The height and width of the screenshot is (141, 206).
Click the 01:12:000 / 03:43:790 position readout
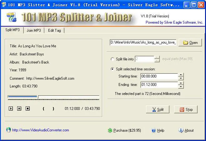coord(82,109)
